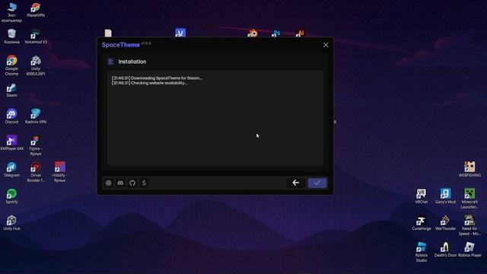Screen dimensions: 487x274
Task: Select the WEBFISHING desktop icon
Action: point(469,170)
